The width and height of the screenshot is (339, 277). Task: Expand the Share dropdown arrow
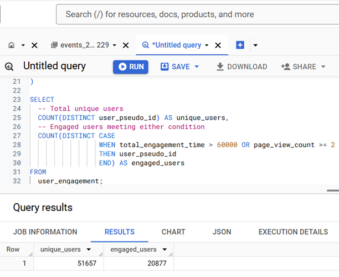tap(323, 66)
